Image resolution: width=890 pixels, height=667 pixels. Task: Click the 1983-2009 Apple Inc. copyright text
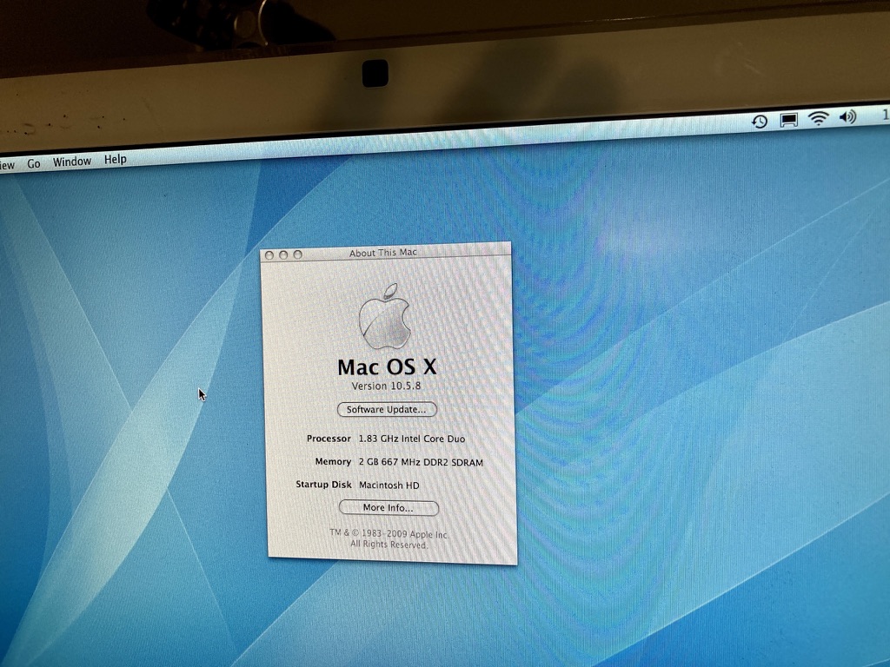389,534
